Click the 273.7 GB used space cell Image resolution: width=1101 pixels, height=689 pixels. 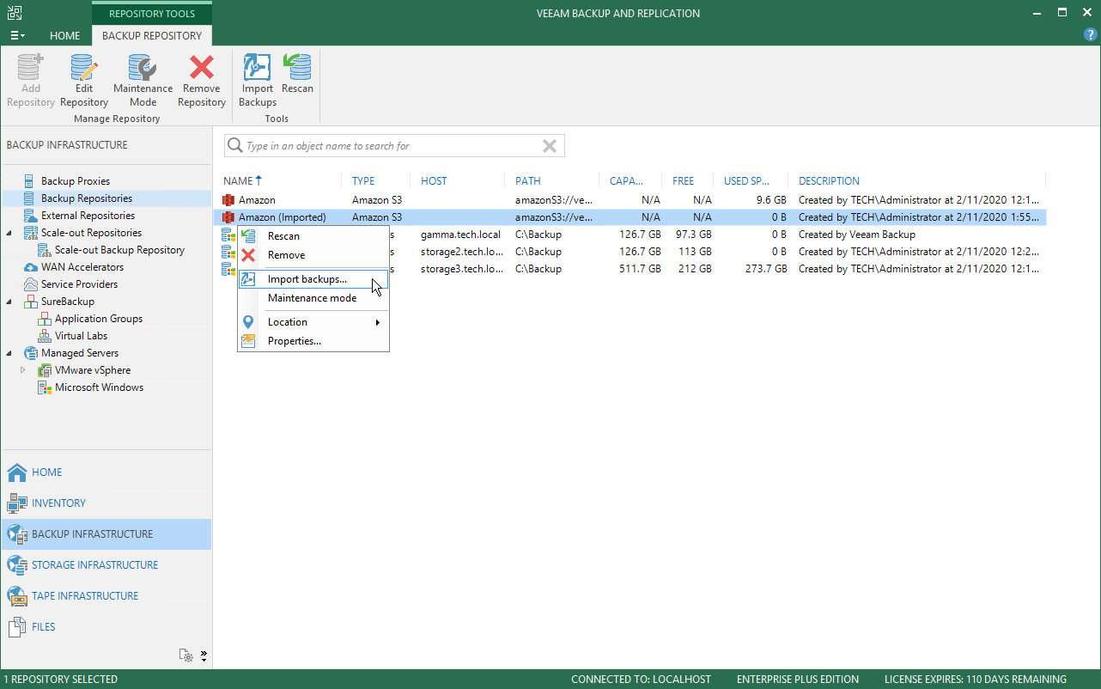click(x=765, y=269)
